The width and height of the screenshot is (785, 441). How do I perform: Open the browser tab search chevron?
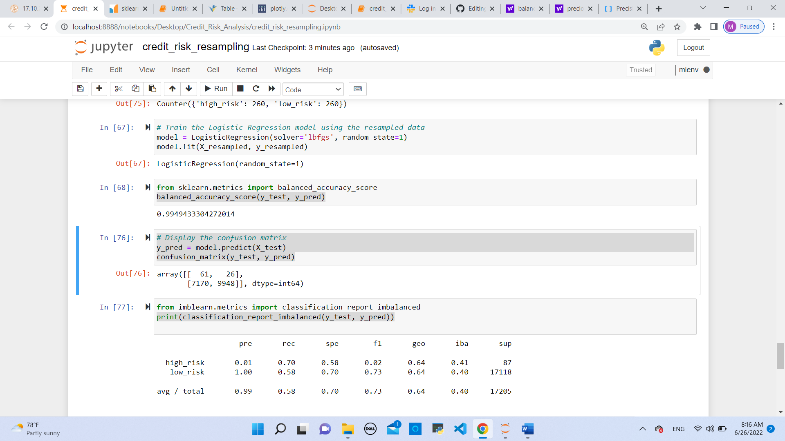[x=703, y=7]
